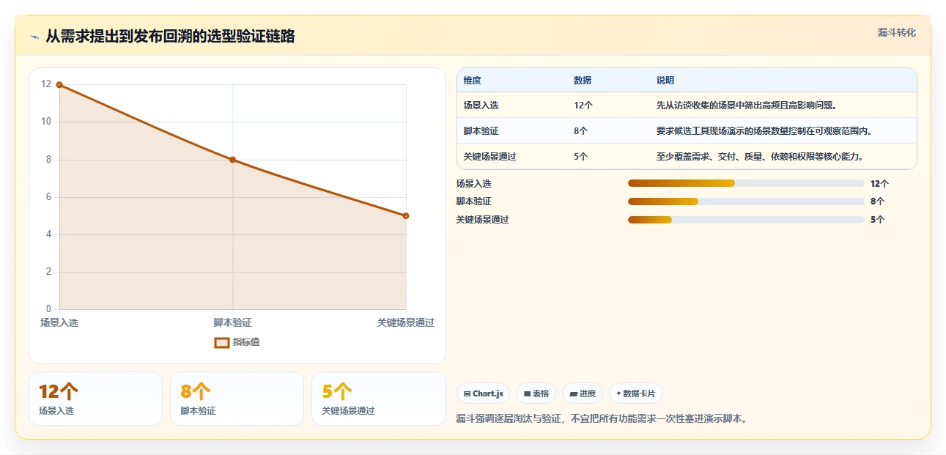This screenshot has width=946, height=455.
Task: Click the 脚本验证 progress bar
Action: coord(746,201)
